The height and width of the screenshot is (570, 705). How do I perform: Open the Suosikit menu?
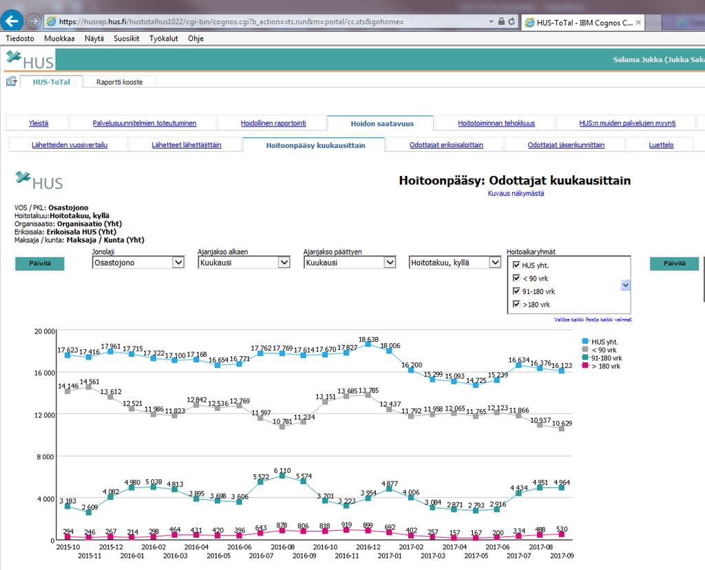click(127, 39)
